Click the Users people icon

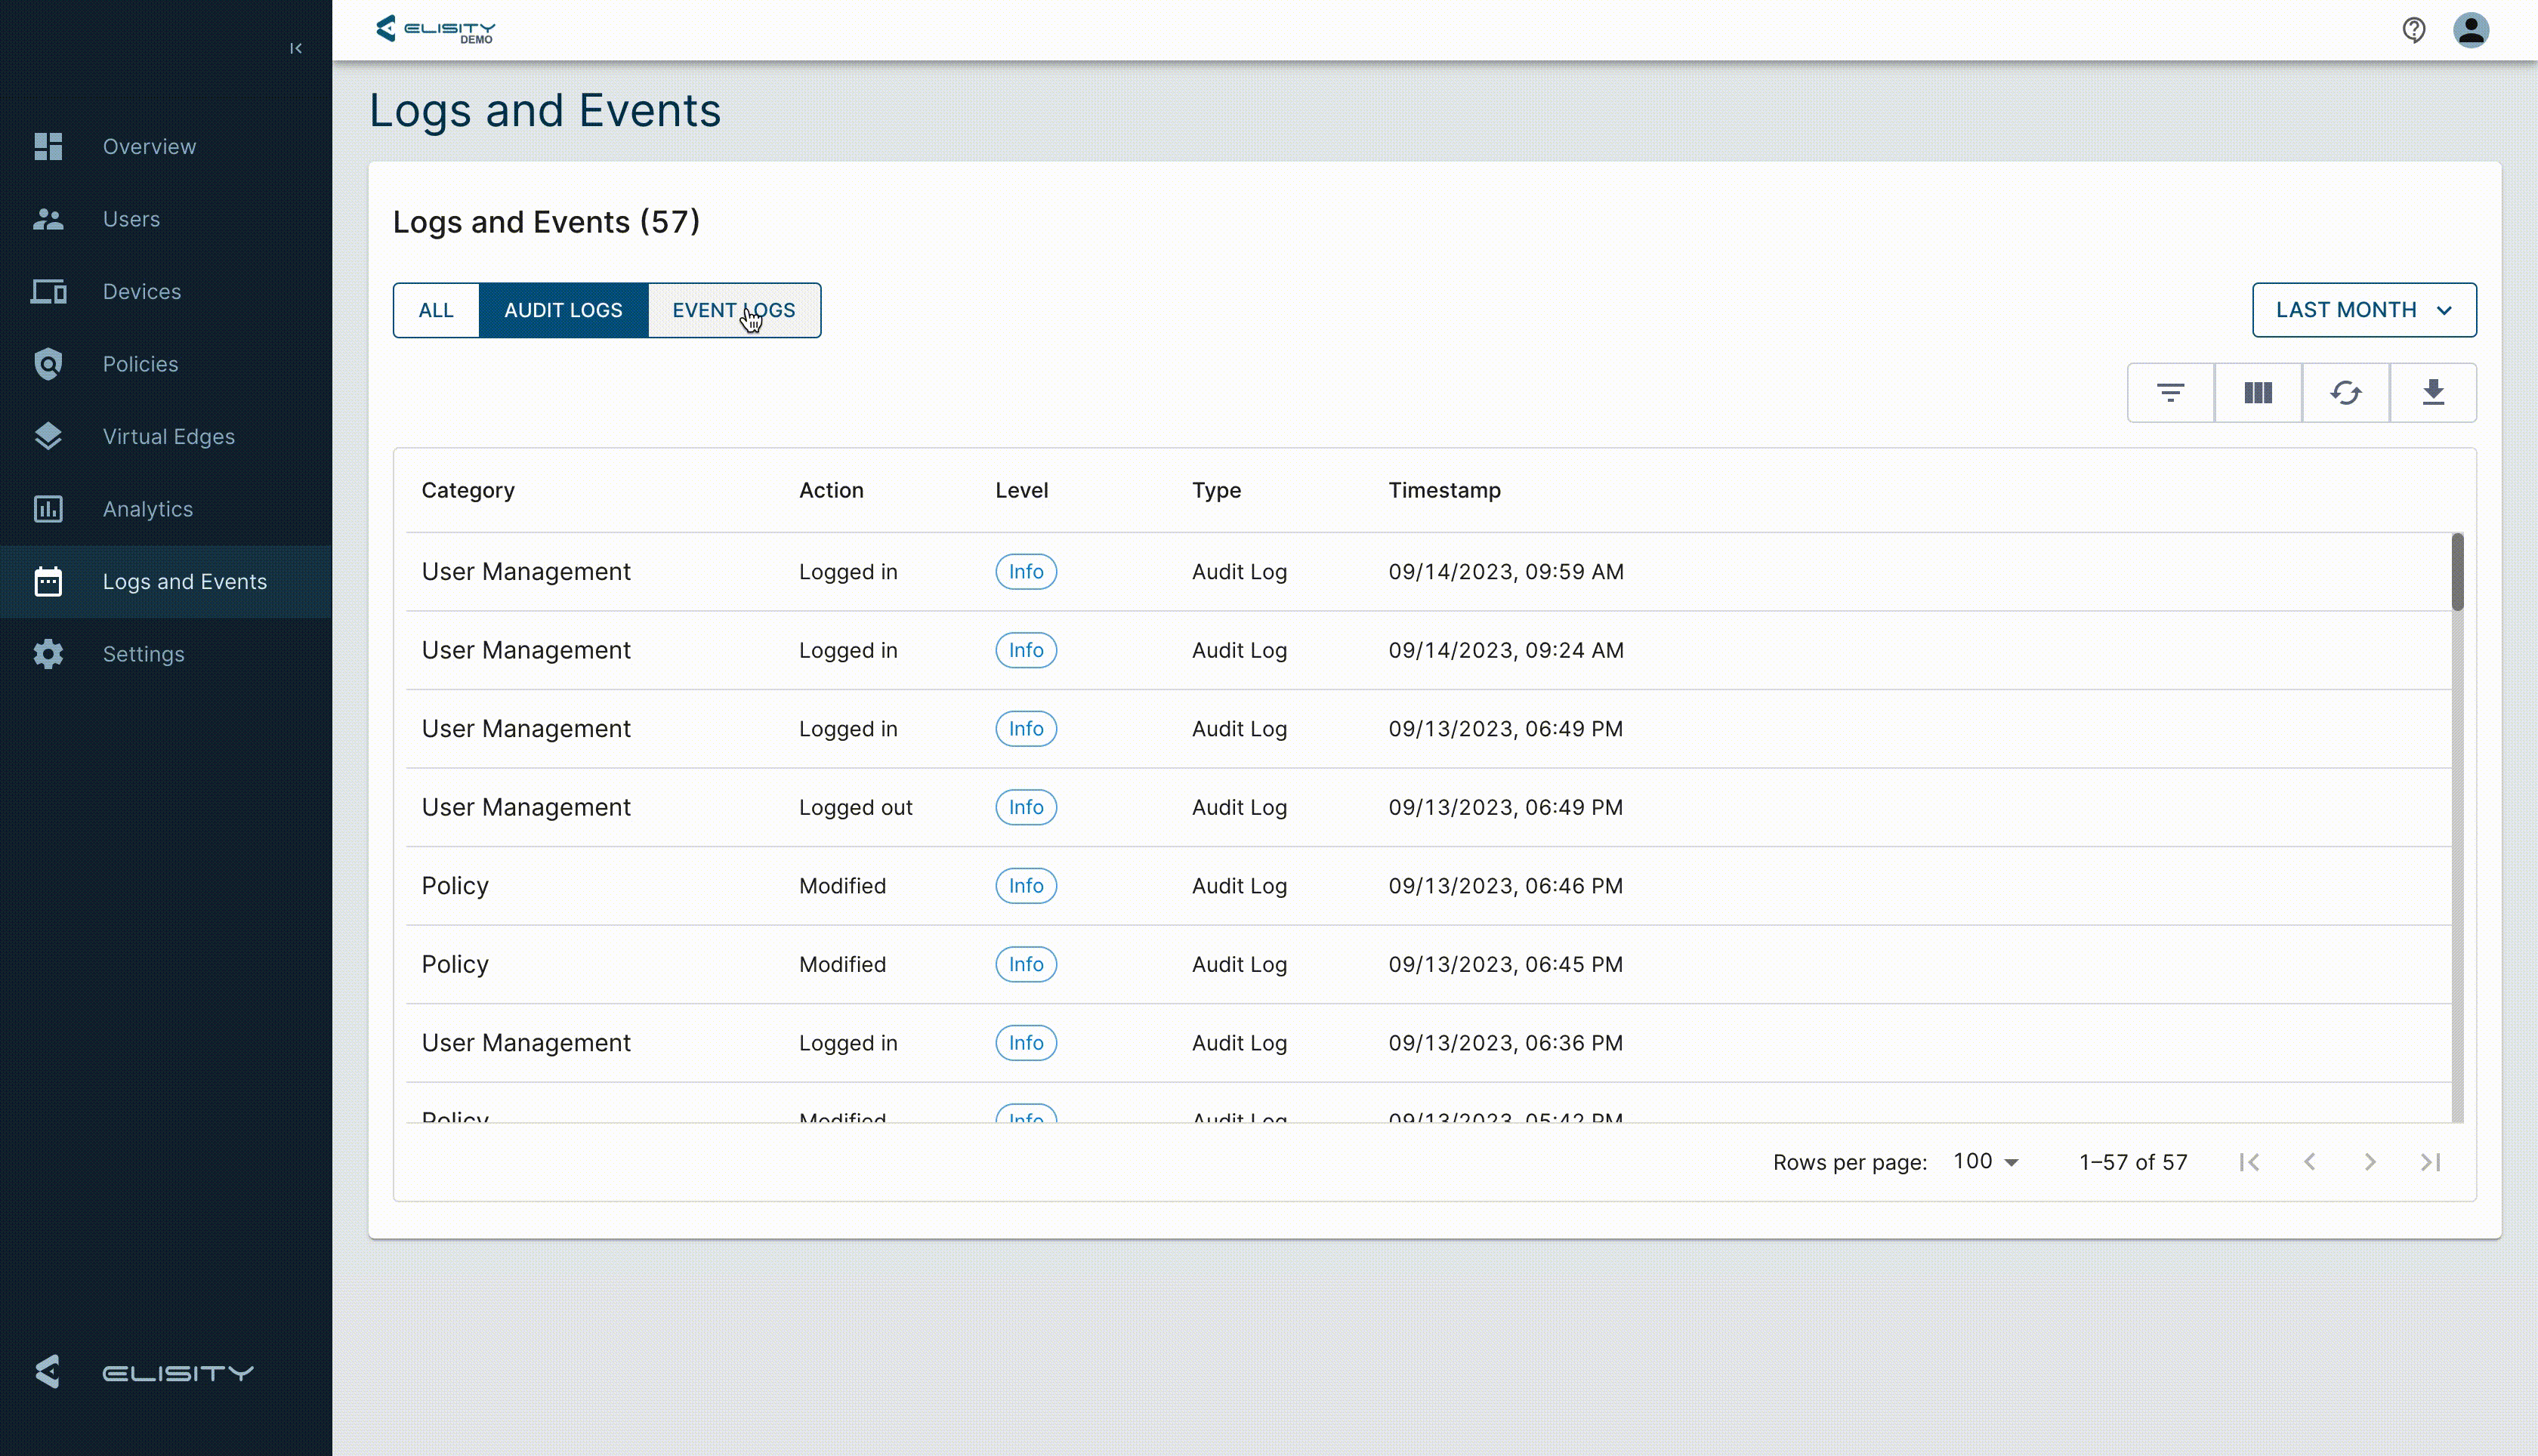[x=48, y=219]
